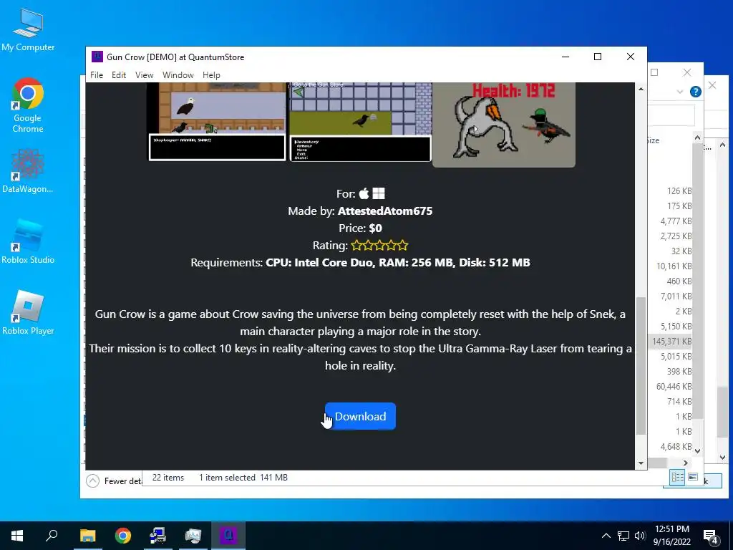733x550 pixels.
Task: View the first crow shopkeeper screenshot
Action: pos(217,122)
